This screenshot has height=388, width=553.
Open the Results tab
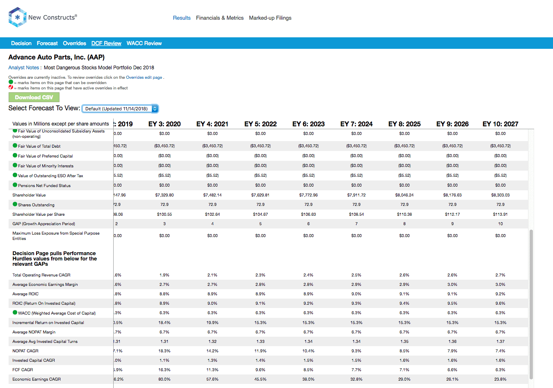click(182, 18)
